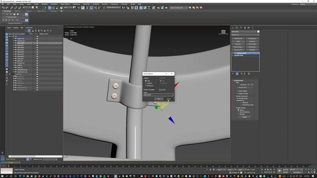Open the Display command panel tab
This screenshot has width=317, height=178.
(249, 28)
